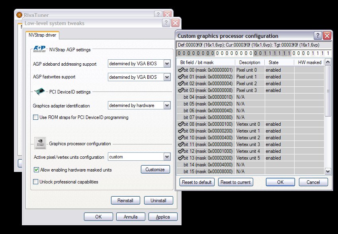Confirm custom configuration with OK
Screen dimensions: 338x234
(x=280, y=182)
